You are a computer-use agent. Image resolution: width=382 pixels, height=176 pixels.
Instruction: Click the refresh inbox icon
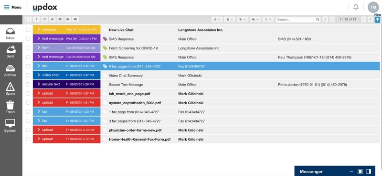pyautogui.click(x=44, y=19)
